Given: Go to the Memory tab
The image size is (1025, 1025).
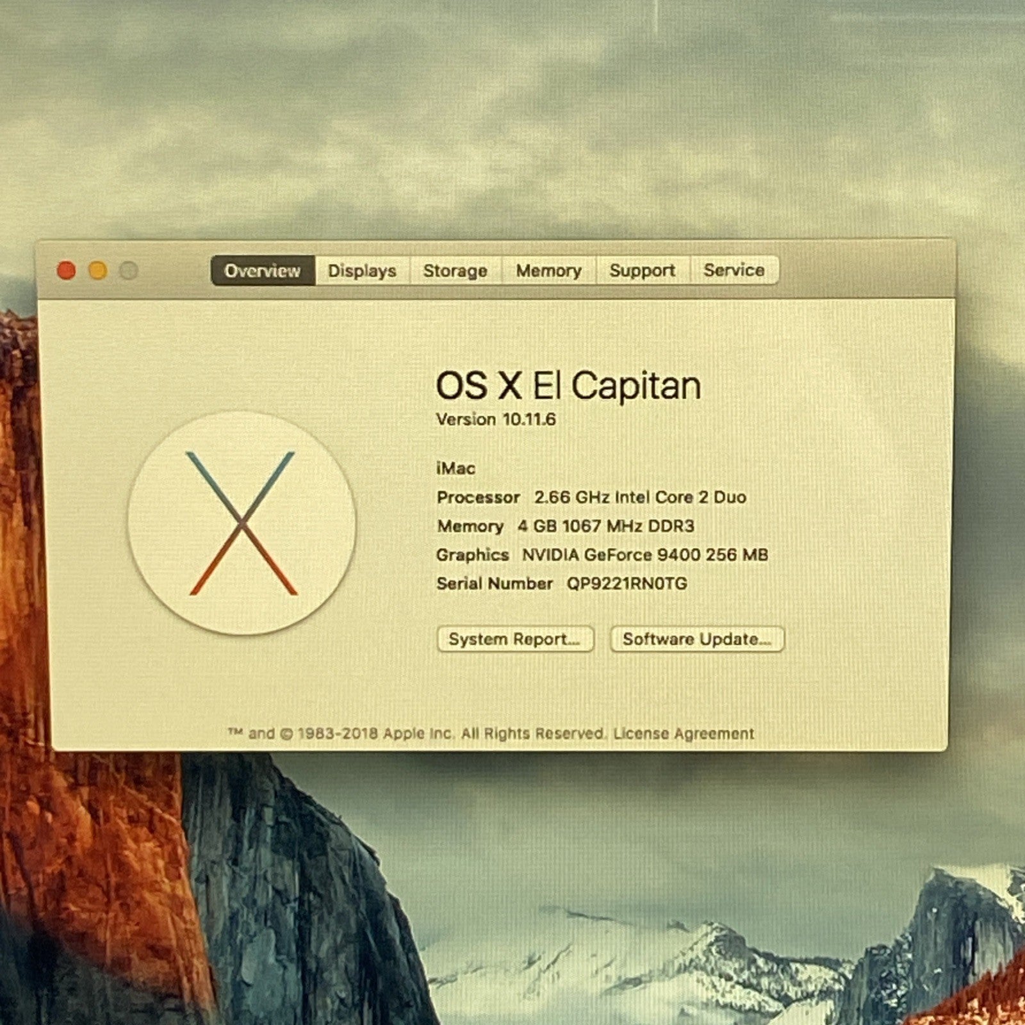Looking at the screenshot, I should pos(548,271).
